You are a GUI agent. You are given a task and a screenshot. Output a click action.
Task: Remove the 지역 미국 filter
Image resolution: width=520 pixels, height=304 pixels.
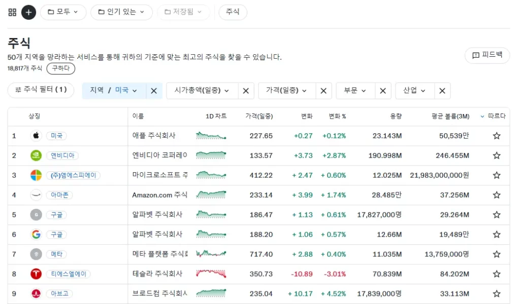click(154, 91)
